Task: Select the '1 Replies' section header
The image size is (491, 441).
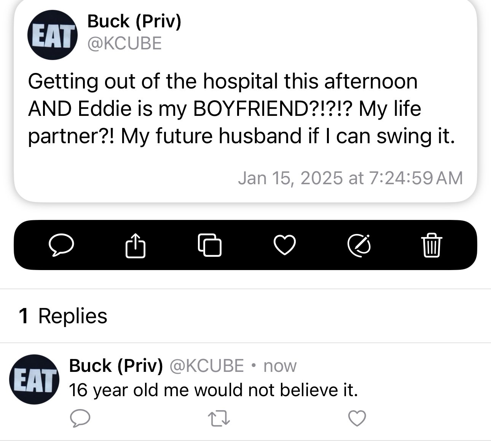Action: tap(63, 316)
